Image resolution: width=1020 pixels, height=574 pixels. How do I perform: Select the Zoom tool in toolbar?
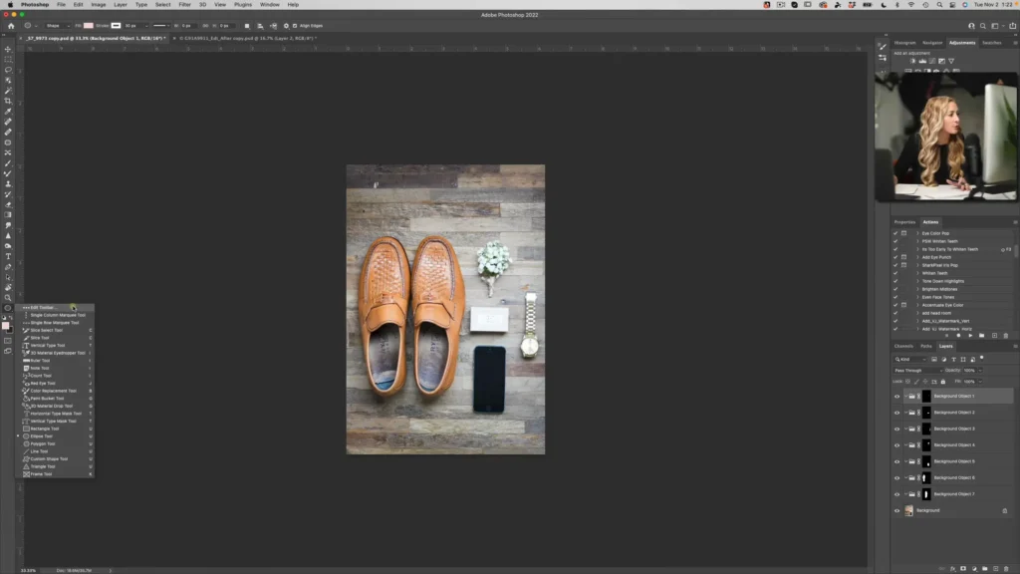[8, 298]
